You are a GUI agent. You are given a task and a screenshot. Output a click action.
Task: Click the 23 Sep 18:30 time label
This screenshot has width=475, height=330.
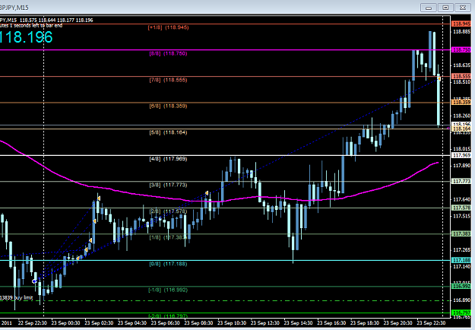tap(365, 322)
